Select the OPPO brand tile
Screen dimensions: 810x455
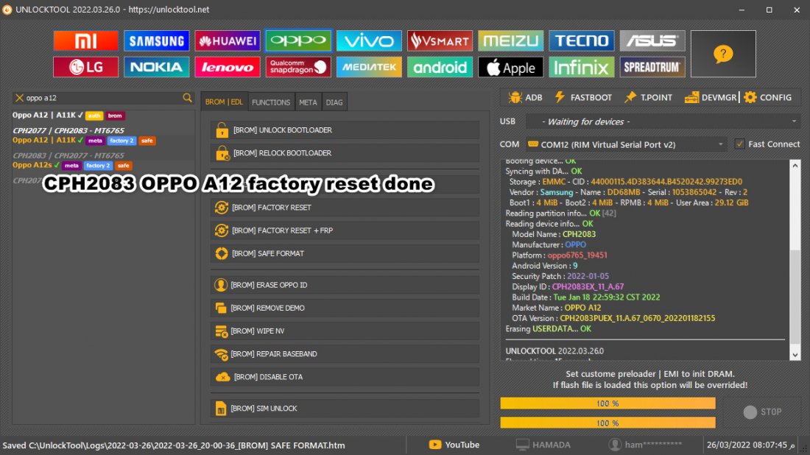pyautogui.click(x=298, y=40)
